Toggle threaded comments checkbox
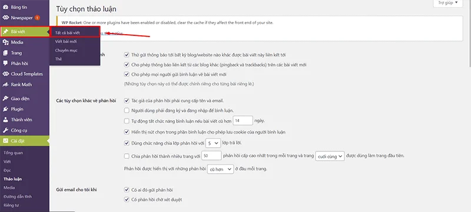Viewport: 471px width, 212px height. click(x=127, y=143)
